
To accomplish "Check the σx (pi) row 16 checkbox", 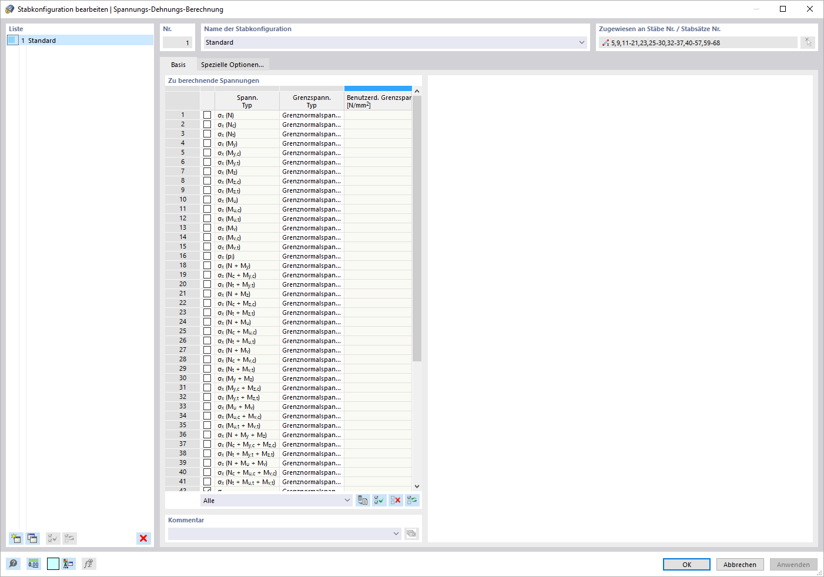I will [x=207, y=256].
